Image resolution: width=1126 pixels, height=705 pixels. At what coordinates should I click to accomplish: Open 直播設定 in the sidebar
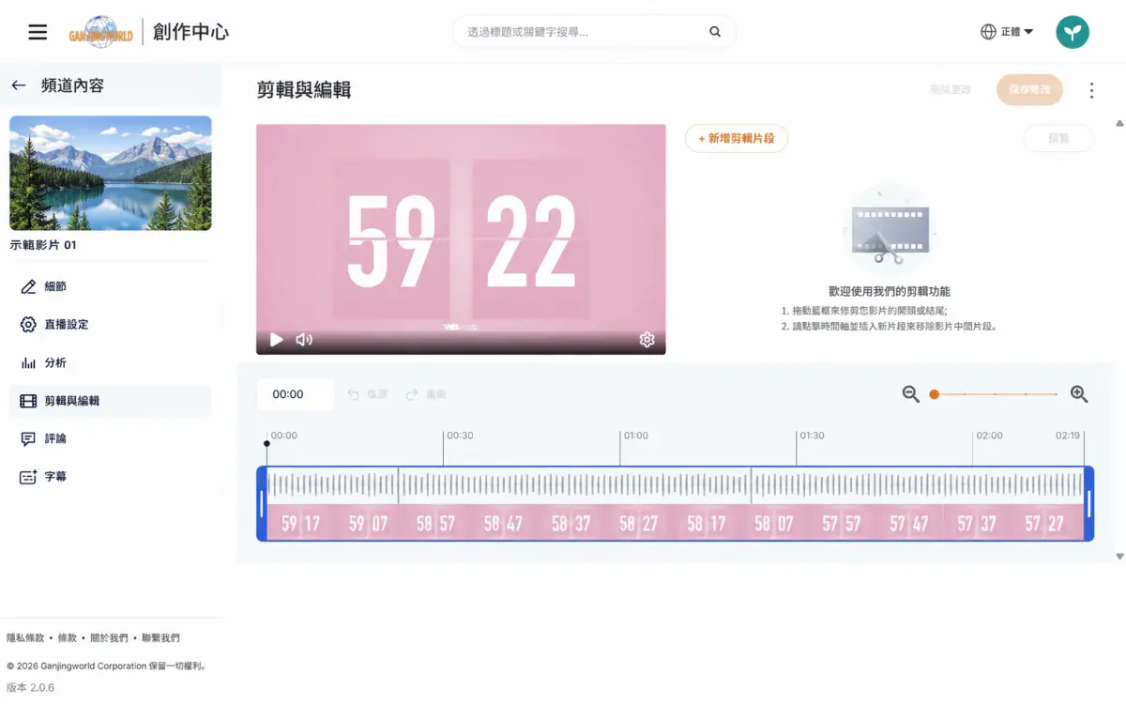click(x=111, y=325)
